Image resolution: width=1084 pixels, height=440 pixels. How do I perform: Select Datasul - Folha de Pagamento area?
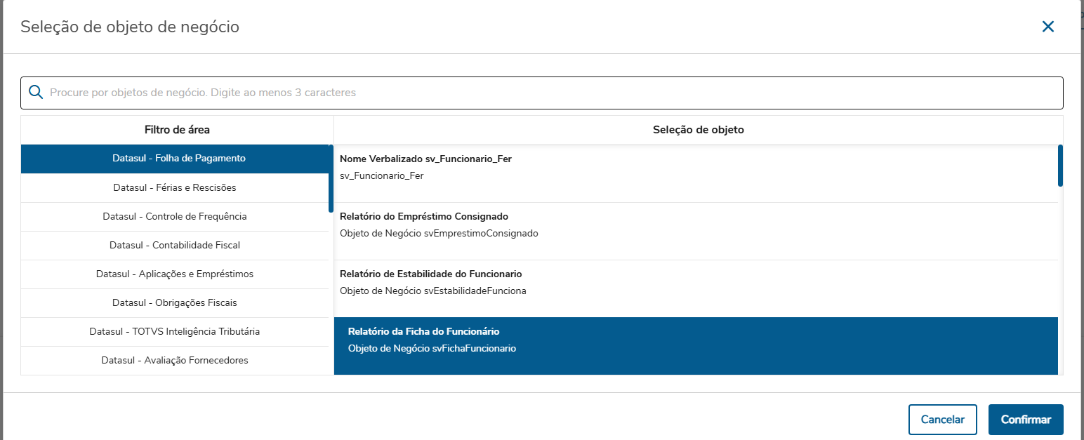click(178, 159)
